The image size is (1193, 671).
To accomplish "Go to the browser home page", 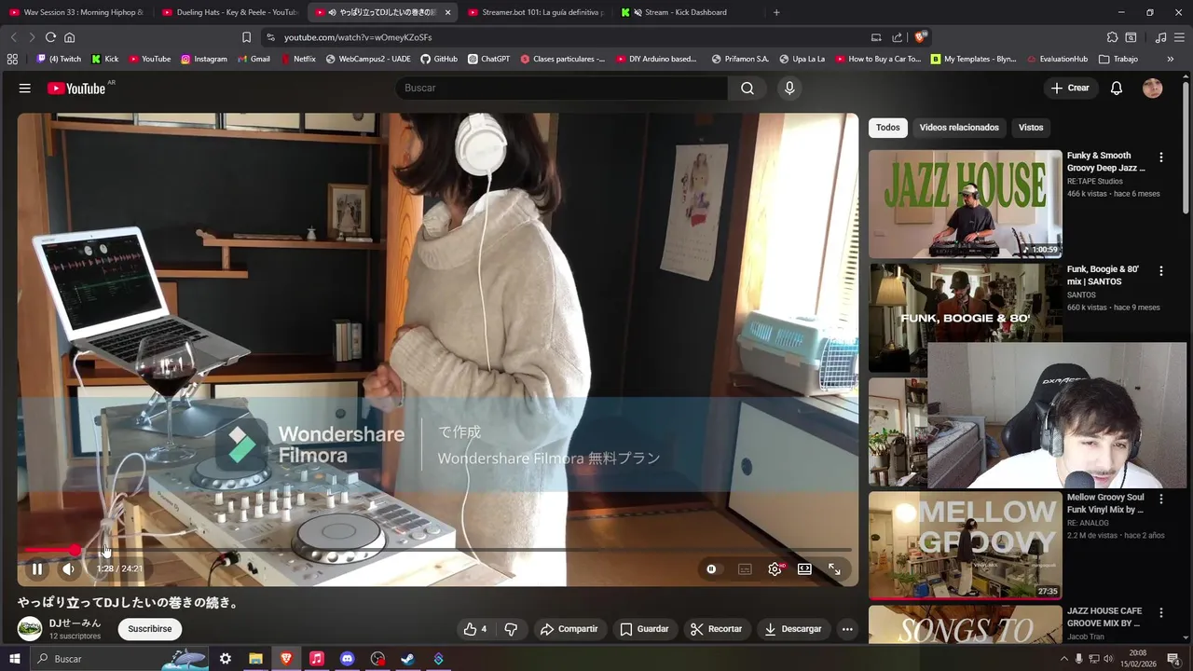I will pyautogui.click(x=69, y=37).
